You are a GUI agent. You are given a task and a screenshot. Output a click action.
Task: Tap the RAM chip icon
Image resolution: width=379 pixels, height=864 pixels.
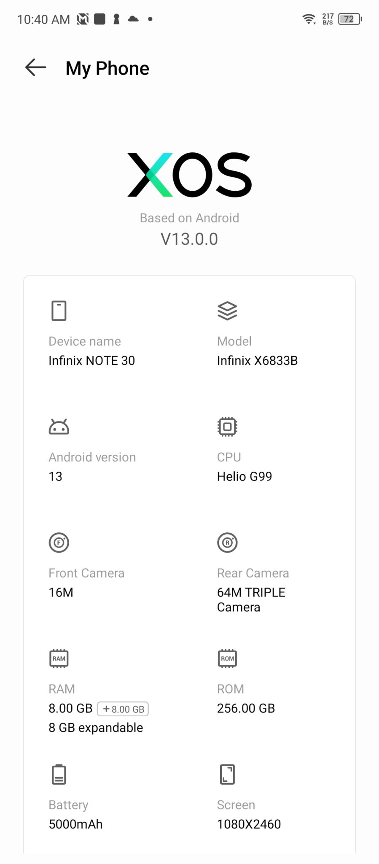59,658
